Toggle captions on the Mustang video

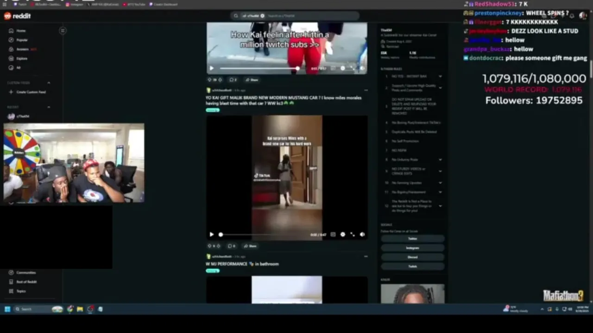coord(333,234)
